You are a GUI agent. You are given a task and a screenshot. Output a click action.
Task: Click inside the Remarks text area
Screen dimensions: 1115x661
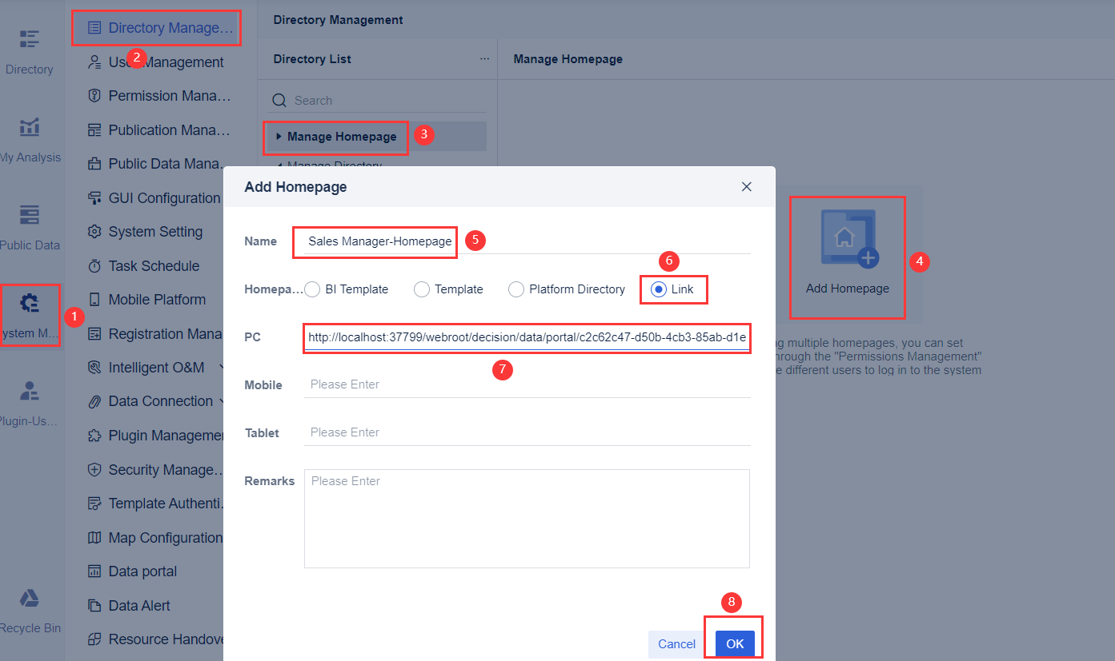527,518
